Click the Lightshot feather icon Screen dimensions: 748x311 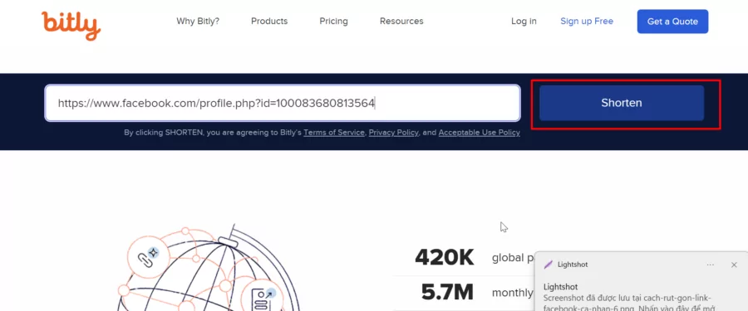549,265
